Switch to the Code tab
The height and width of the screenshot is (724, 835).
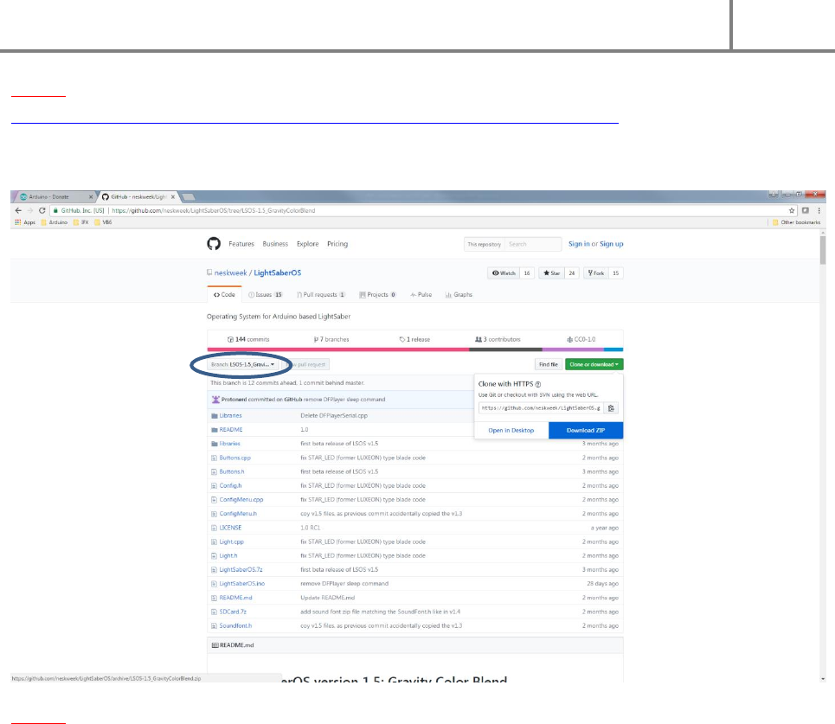coord(224,294)
